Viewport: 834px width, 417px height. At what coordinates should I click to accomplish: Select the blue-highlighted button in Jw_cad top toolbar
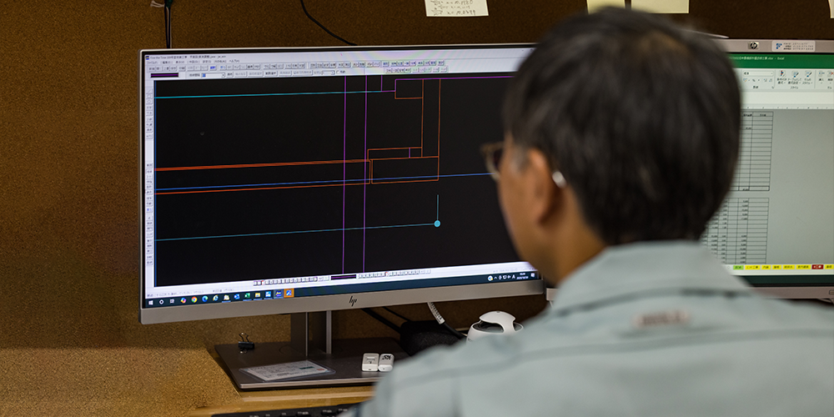click(x=213, y=68)
